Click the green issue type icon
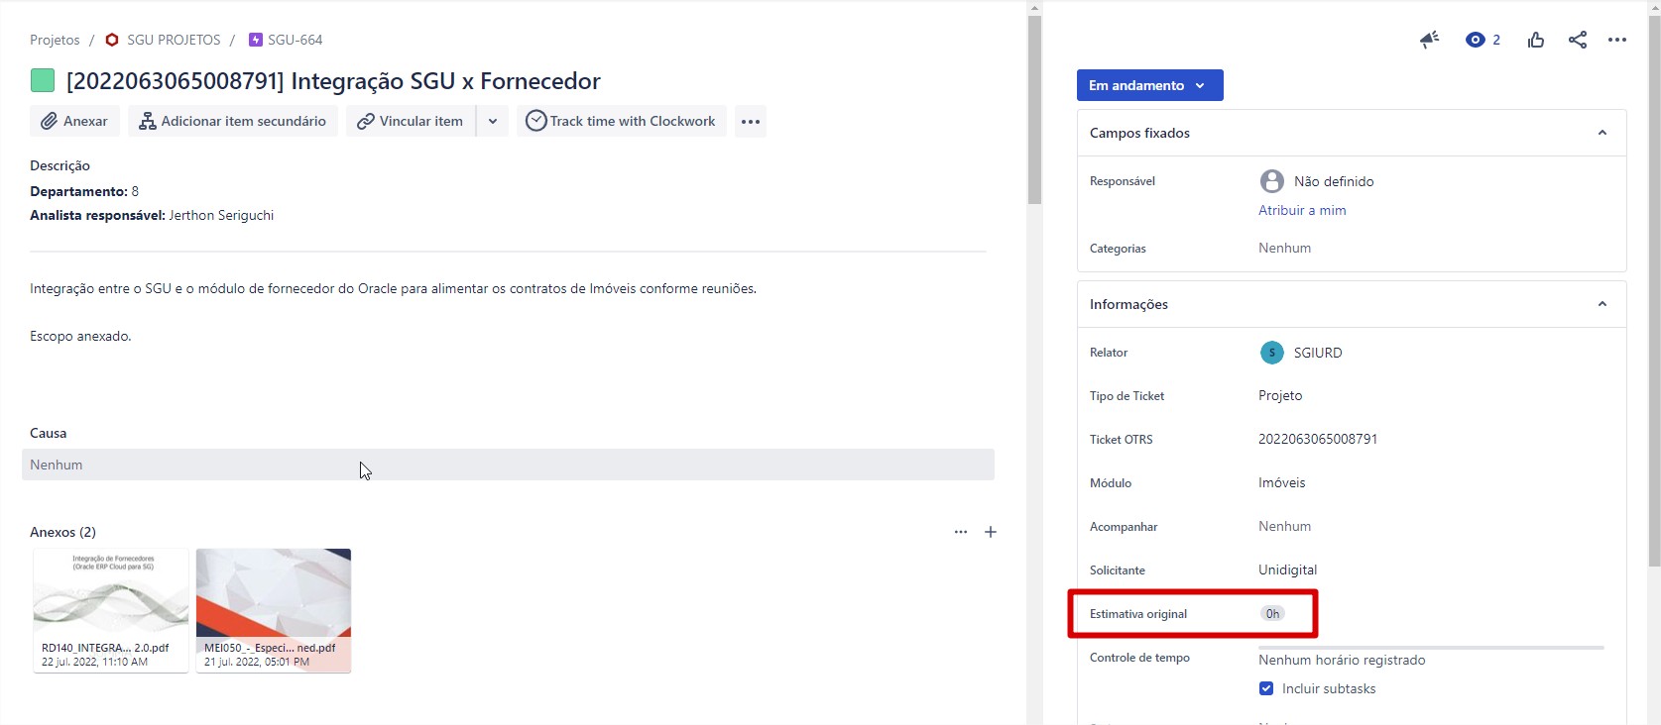The width and height of the screenshot is (1661, 725). [42, 80]
